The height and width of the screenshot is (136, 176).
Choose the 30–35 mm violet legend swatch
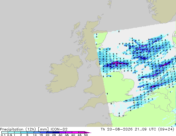(x=62, y=132)
